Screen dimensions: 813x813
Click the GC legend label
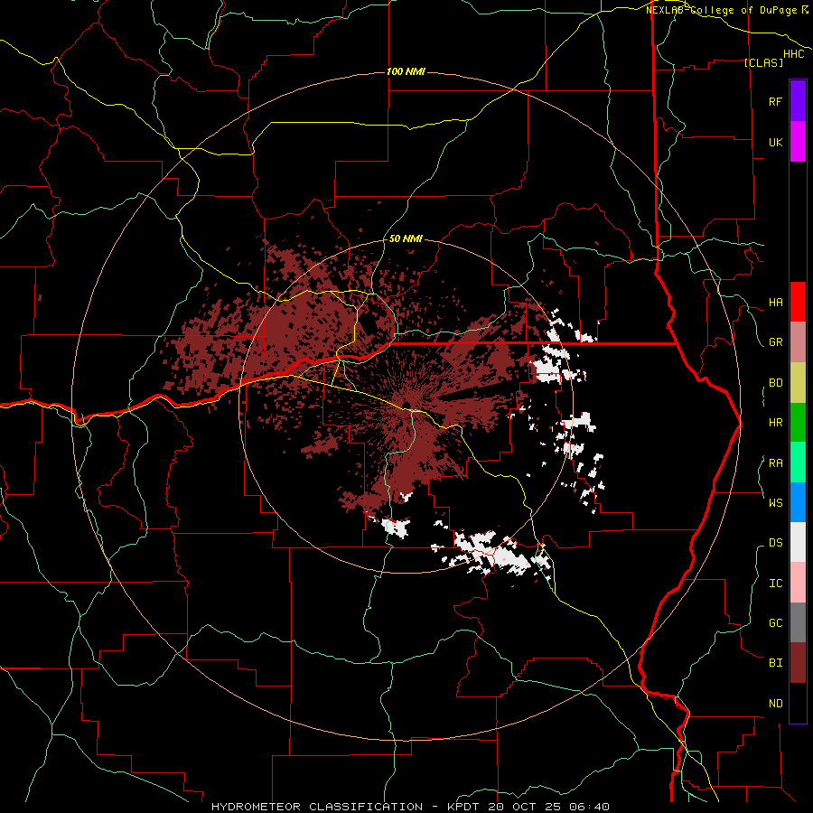[x=775, y=623]
